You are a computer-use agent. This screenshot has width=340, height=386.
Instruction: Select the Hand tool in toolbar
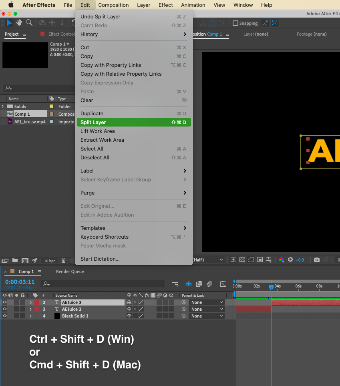point(19,23)
